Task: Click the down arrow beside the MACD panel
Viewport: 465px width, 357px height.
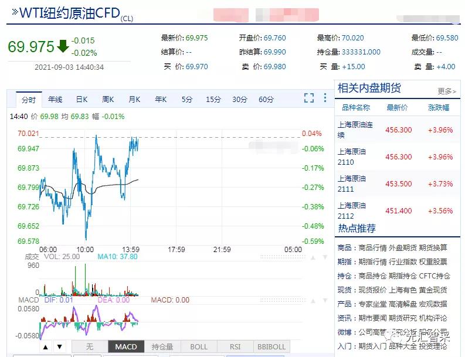Action: point(325,301)
